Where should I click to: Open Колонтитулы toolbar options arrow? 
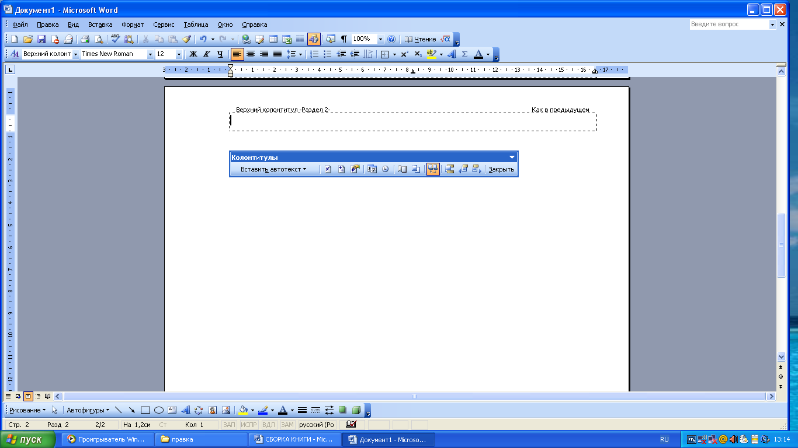pyautogui.click(x=512, y=157)
